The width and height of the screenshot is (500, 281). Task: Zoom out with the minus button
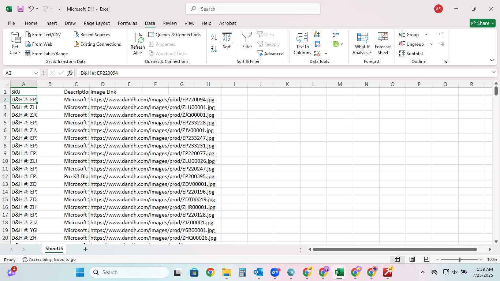pyautogui.click(x=437, y=259)
